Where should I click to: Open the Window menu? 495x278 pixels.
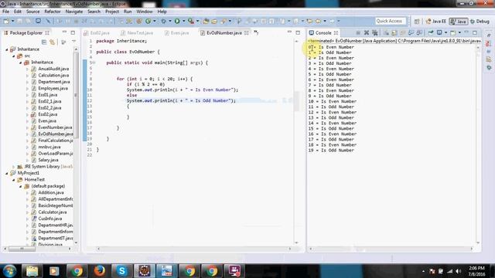(x=145, y=12)
